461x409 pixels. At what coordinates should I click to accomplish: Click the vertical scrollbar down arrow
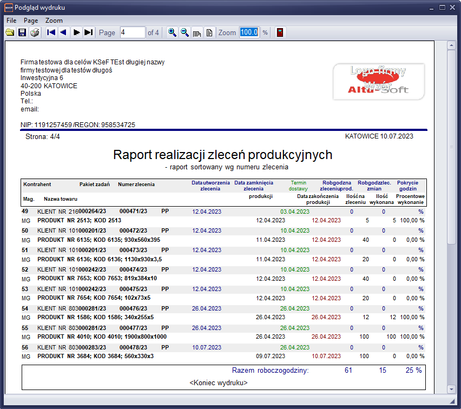point(451,388)
